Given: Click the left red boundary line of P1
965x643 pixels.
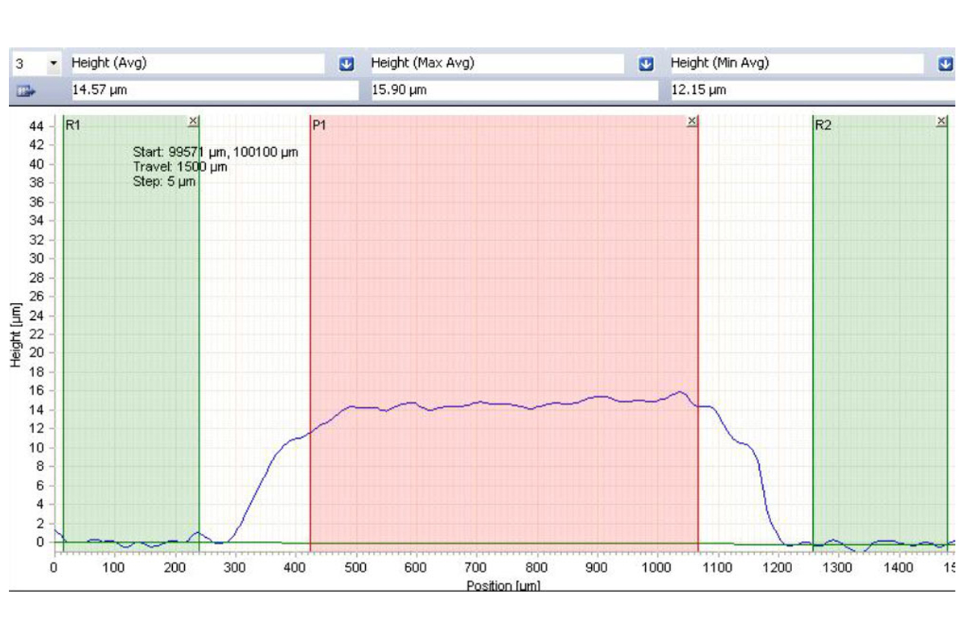Looking at the screenshot, I should tap(310, 321).
